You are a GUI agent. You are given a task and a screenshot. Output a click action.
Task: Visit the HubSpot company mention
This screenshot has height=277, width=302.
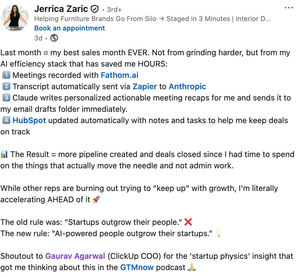tap(29, 120)
